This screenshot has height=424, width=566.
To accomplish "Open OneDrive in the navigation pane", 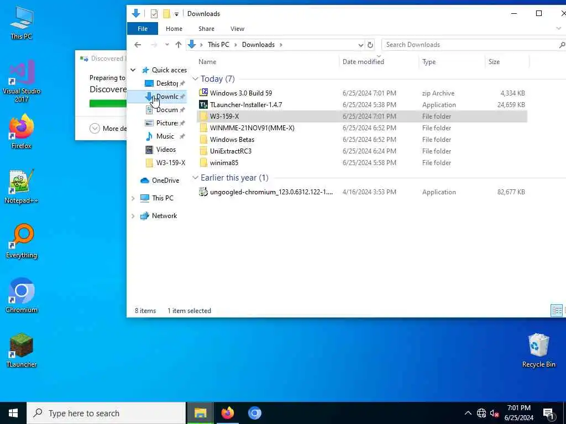I will click(x=160, y=181).
